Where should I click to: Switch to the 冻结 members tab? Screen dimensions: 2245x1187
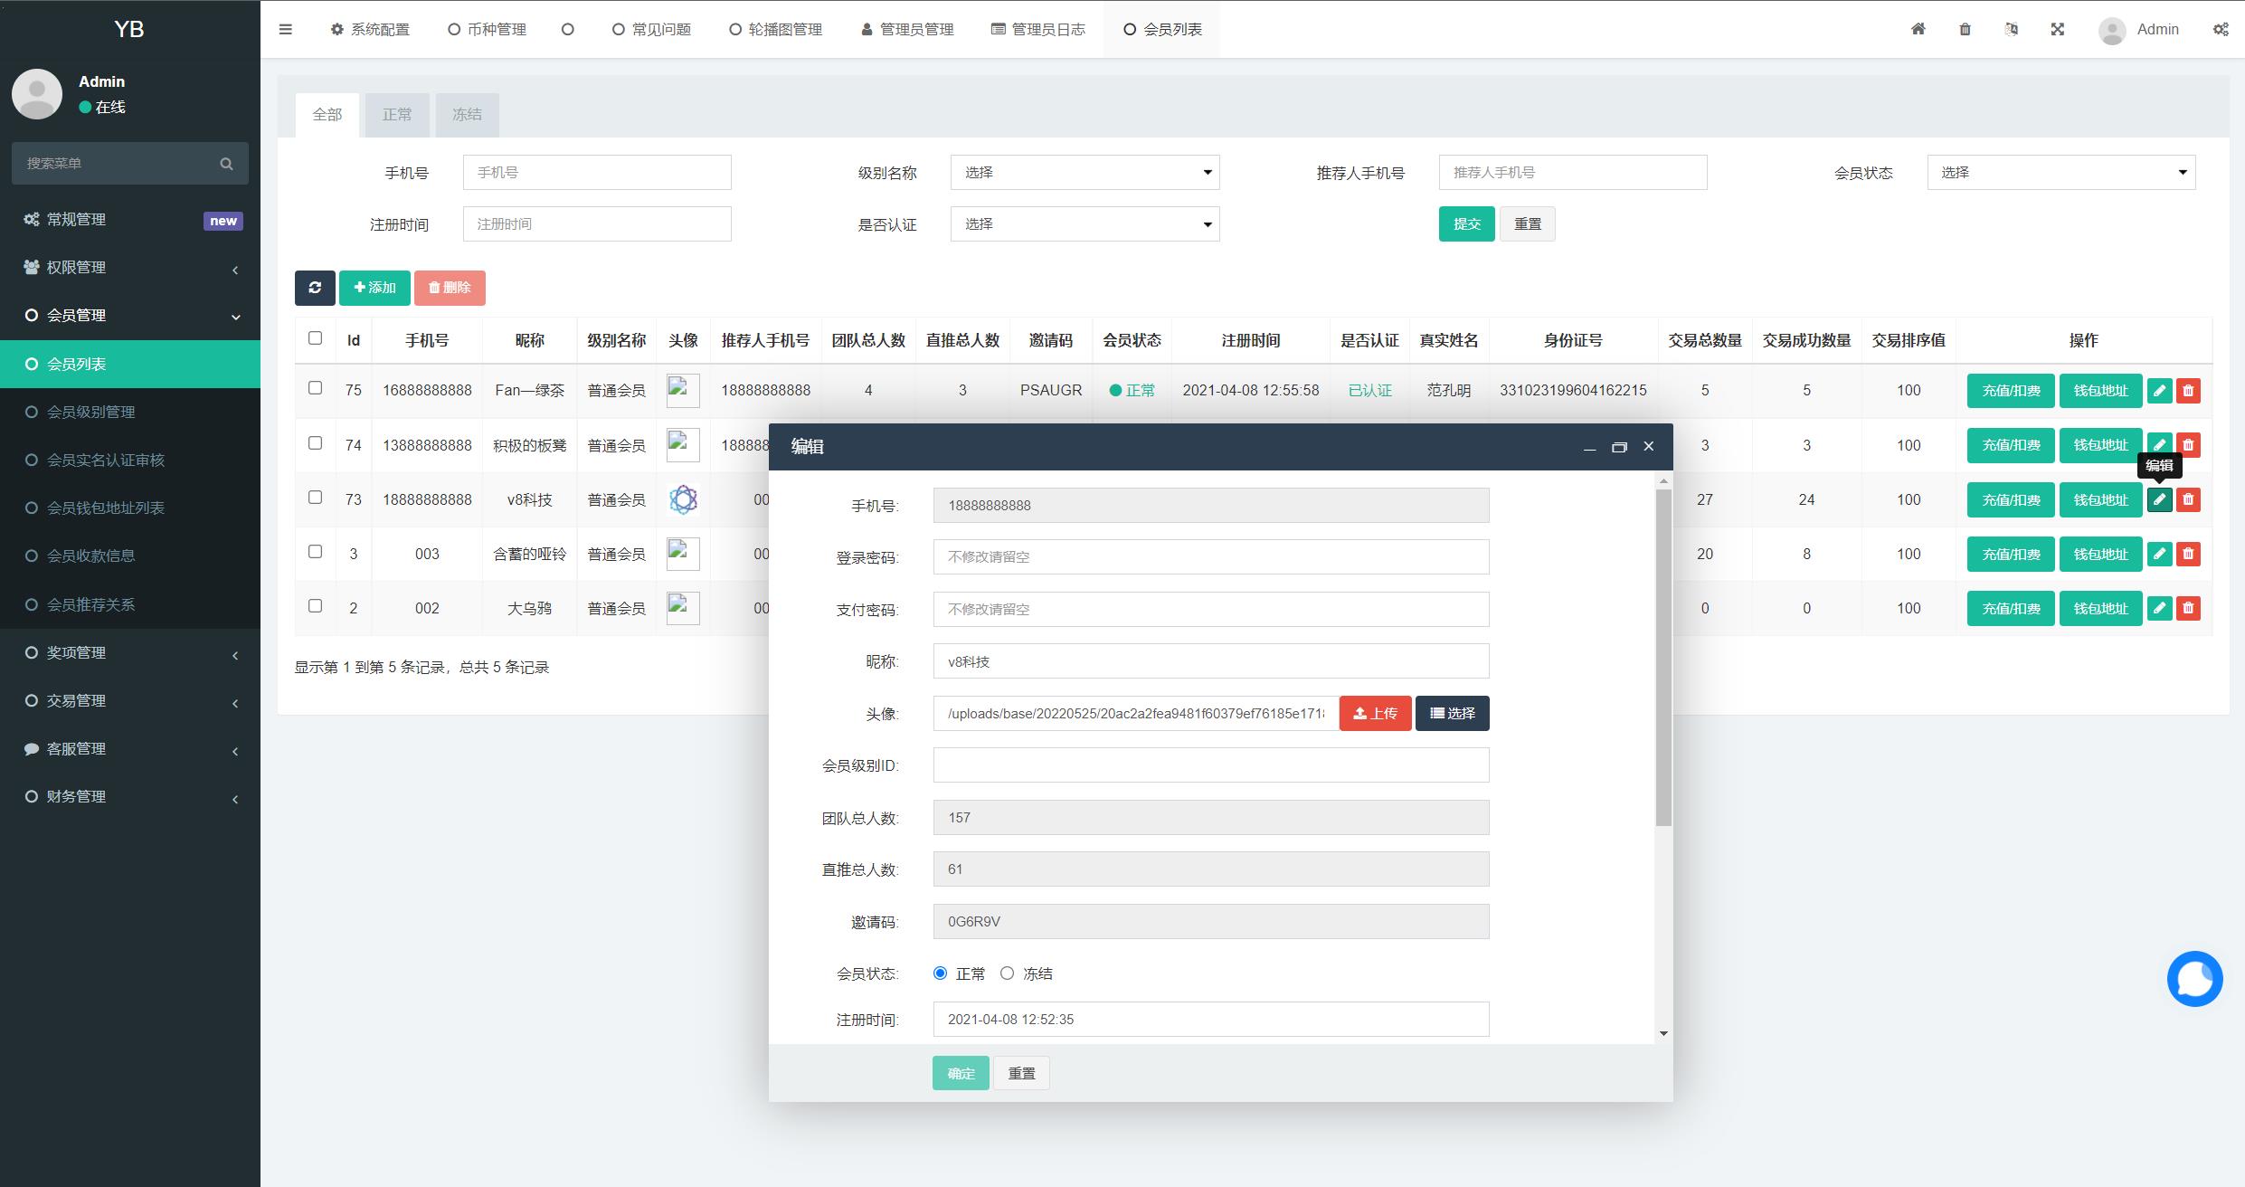pos(467,115)
